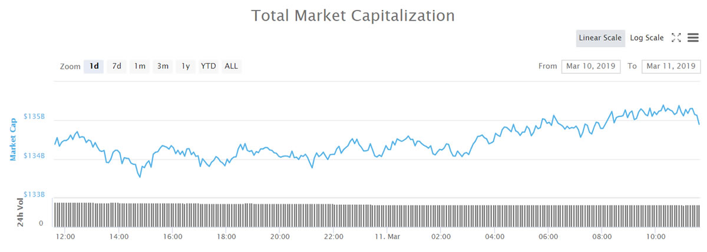Set zoom to 1m
Viewport: 707px width, 252px height.
[x=140, y=67]
